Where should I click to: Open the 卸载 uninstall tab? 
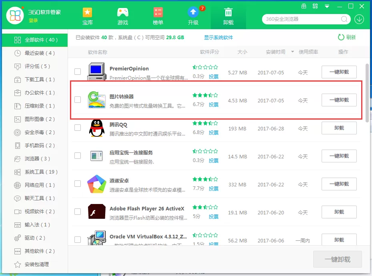(x=228, y=16)
